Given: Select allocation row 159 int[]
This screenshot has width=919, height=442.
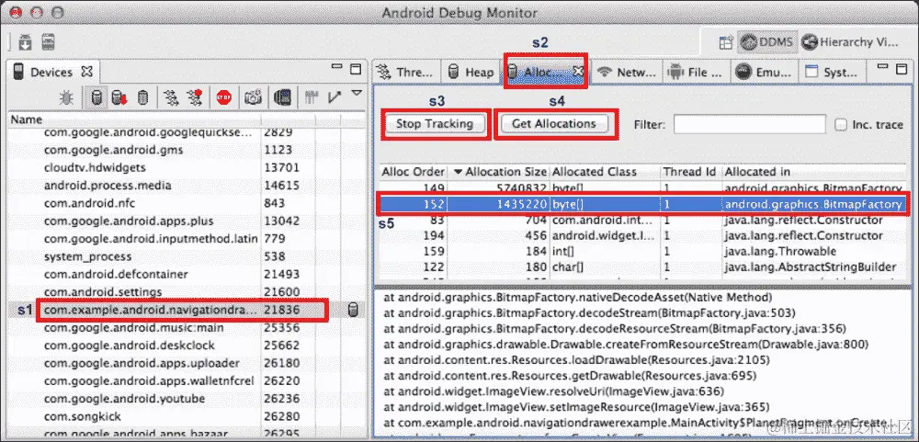Looking at the screenshot, I should click(641, 252).
